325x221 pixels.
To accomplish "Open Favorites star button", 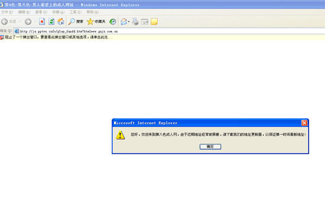I will tap(96, 21).
